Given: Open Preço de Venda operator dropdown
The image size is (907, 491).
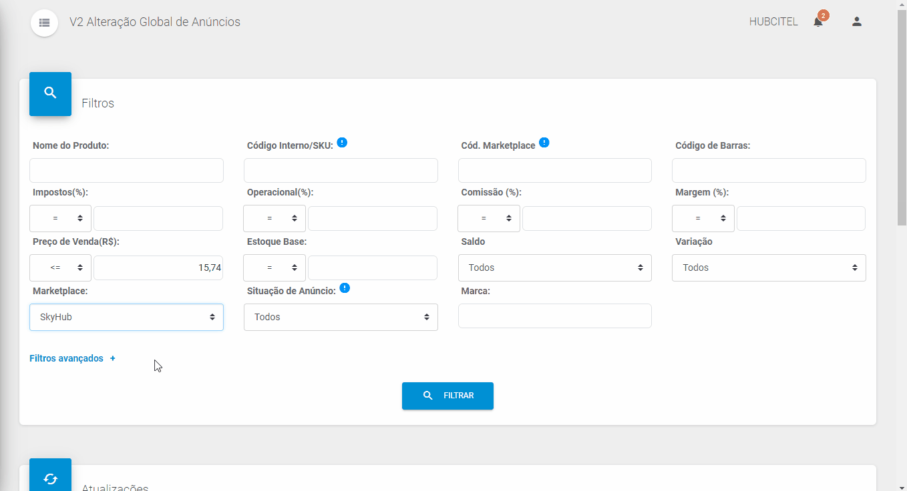Looking at the screenshot, I should pos(60,268).
